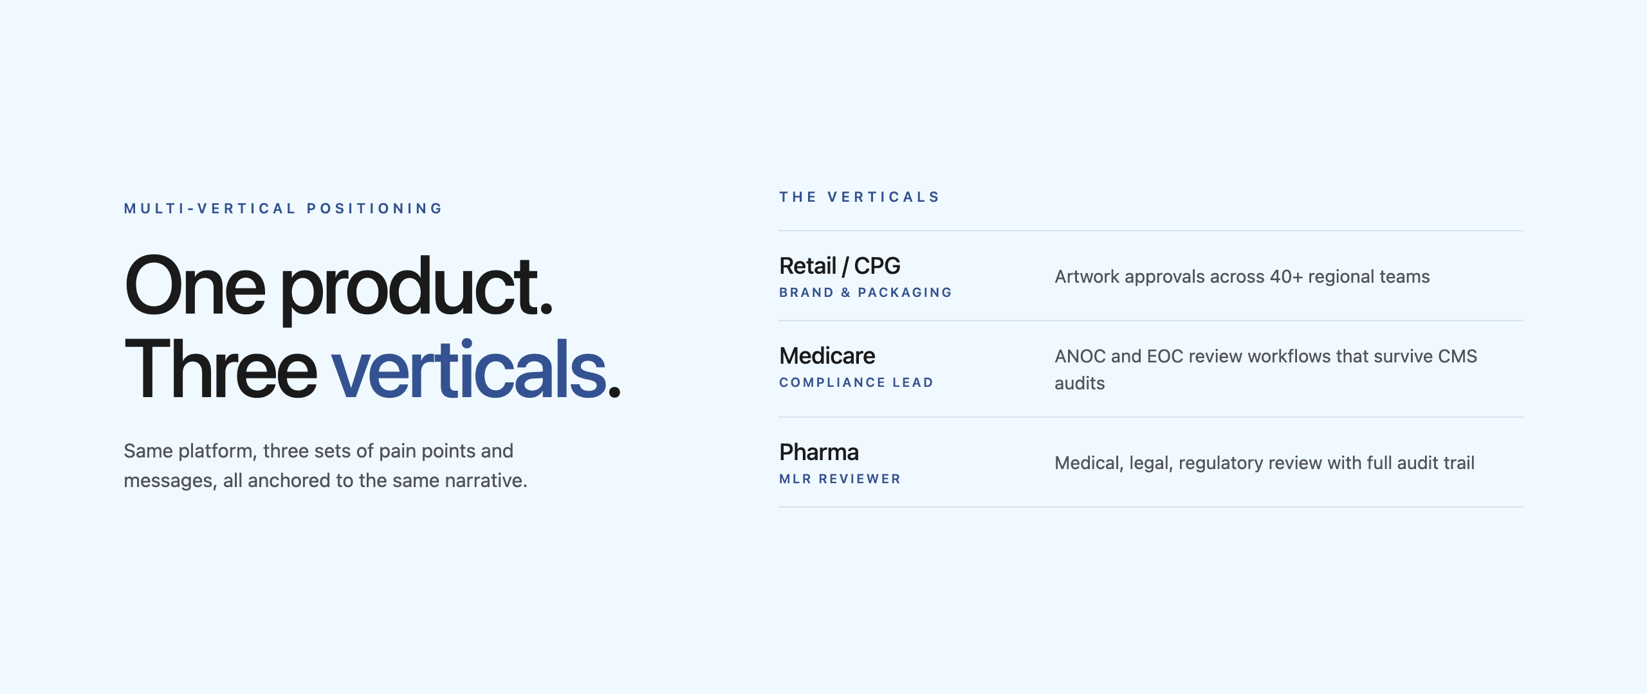This screenshot has width=1647, height=694.
Task: Select the Retail / CPG row title
Action: (840, 265)
